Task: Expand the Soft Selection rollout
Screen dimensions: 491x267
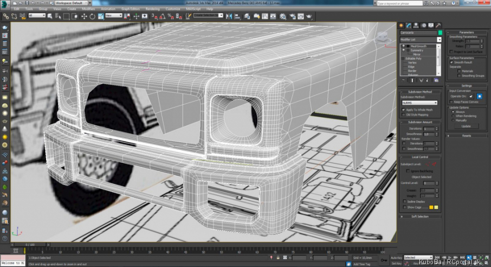Action: pyautogui.click(x=420, y=217)
